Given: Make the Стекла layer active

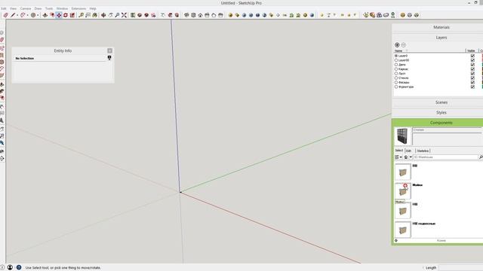Looking at the screenshot, I should tap(396, 78).
